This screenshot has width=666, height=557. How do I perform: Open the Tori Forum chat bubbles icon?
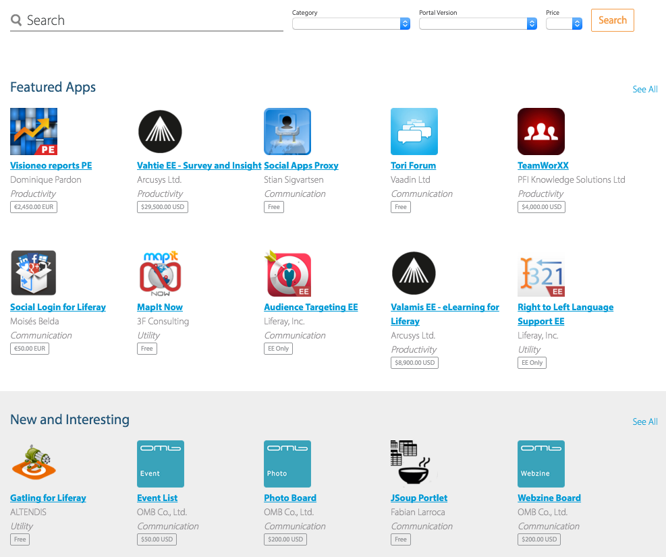414,131
